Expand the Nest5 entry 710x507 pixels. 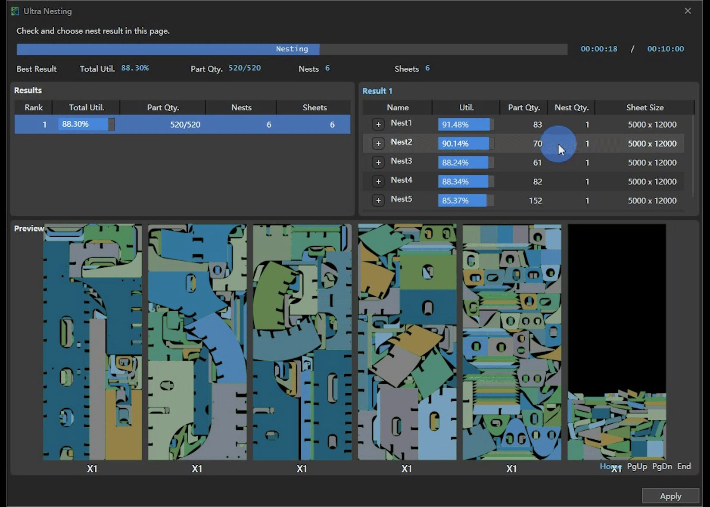point(378,200)
